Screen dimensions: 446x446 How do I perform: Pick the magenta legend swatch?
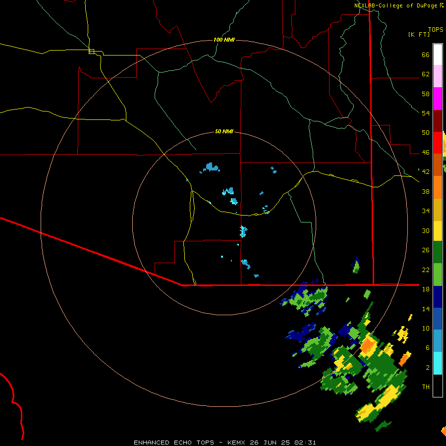click(x=438, y=99)
